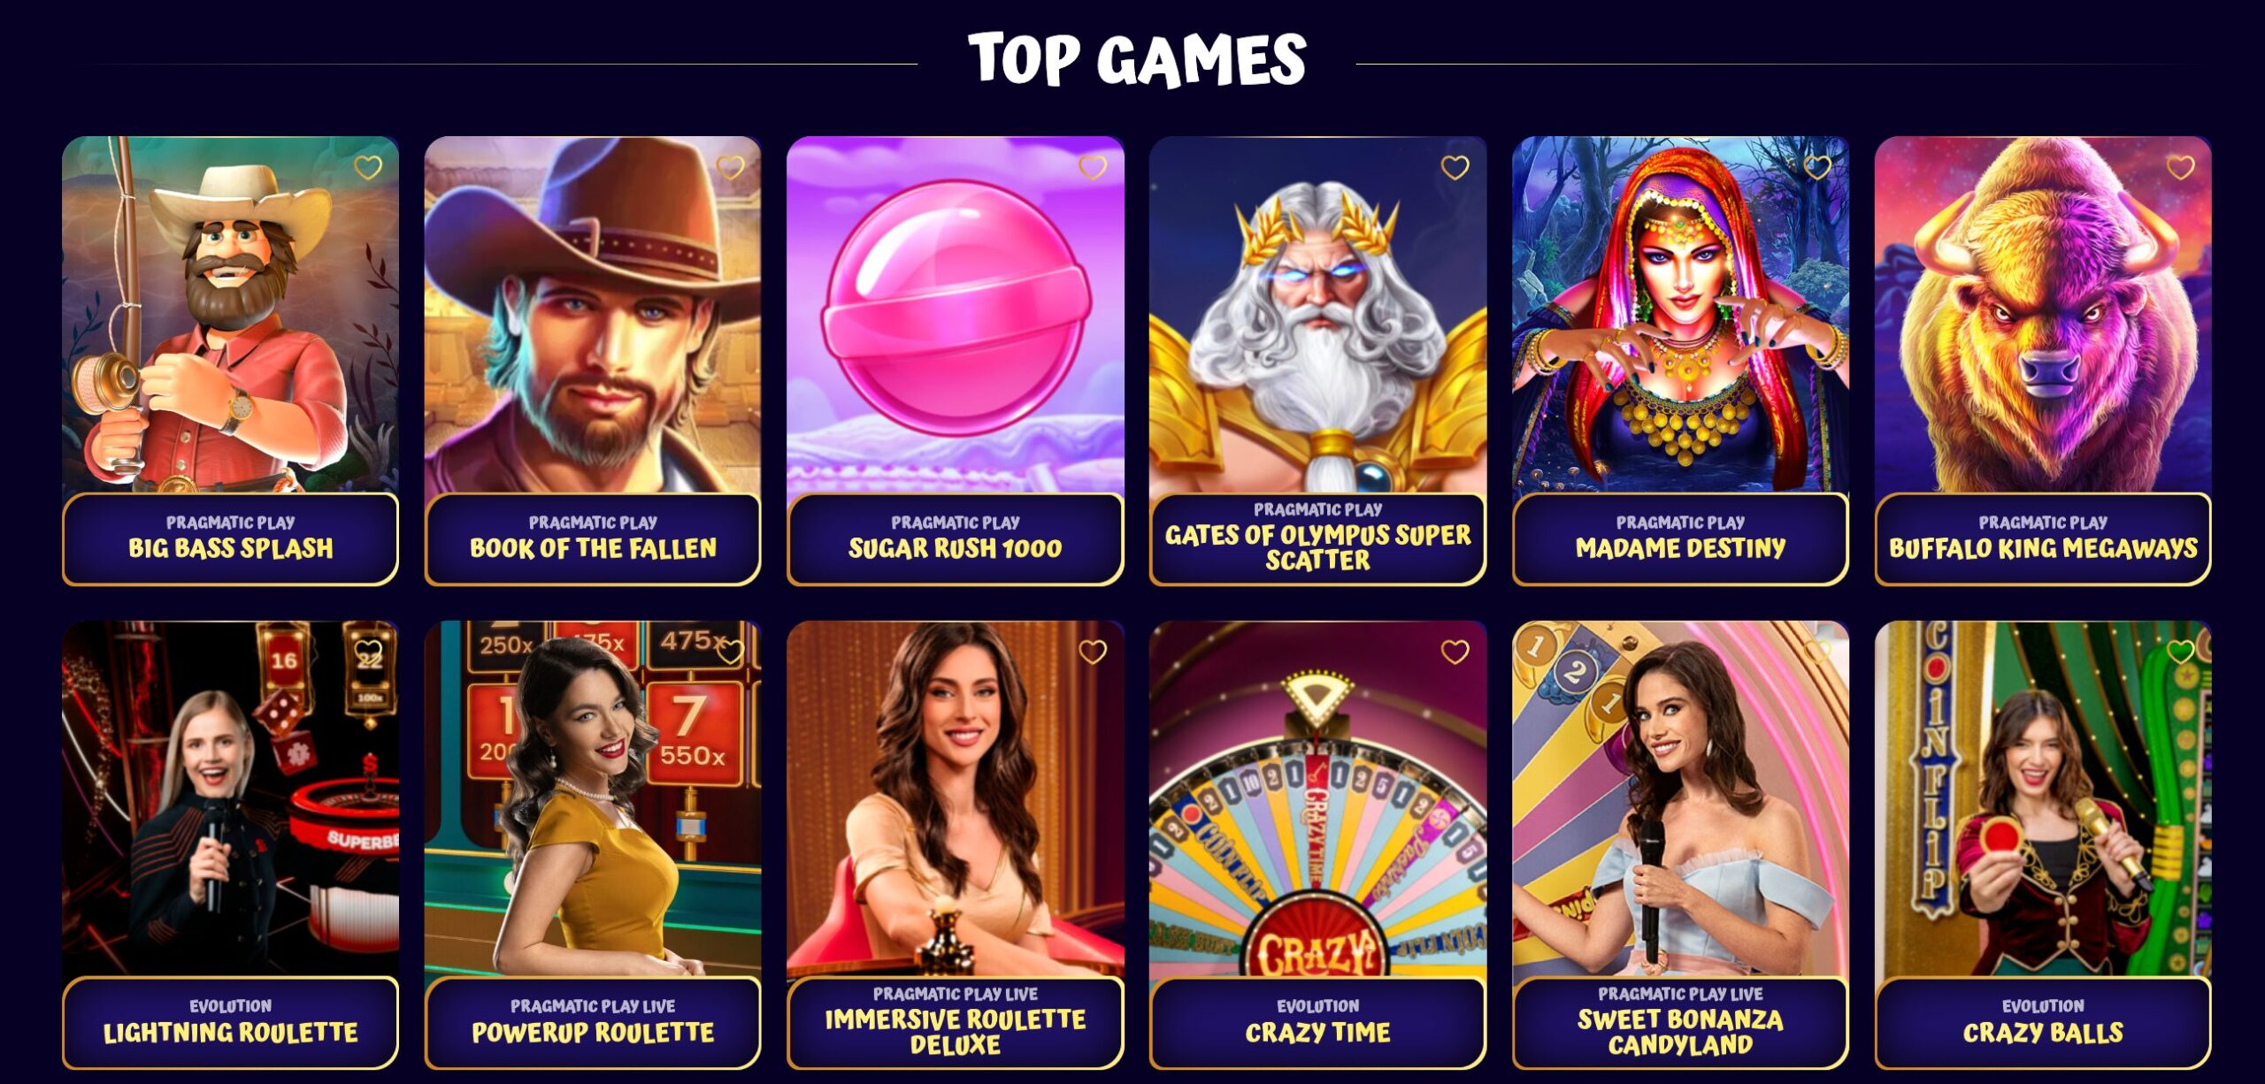Open the Book of the Fallen label

coord(593,548)
